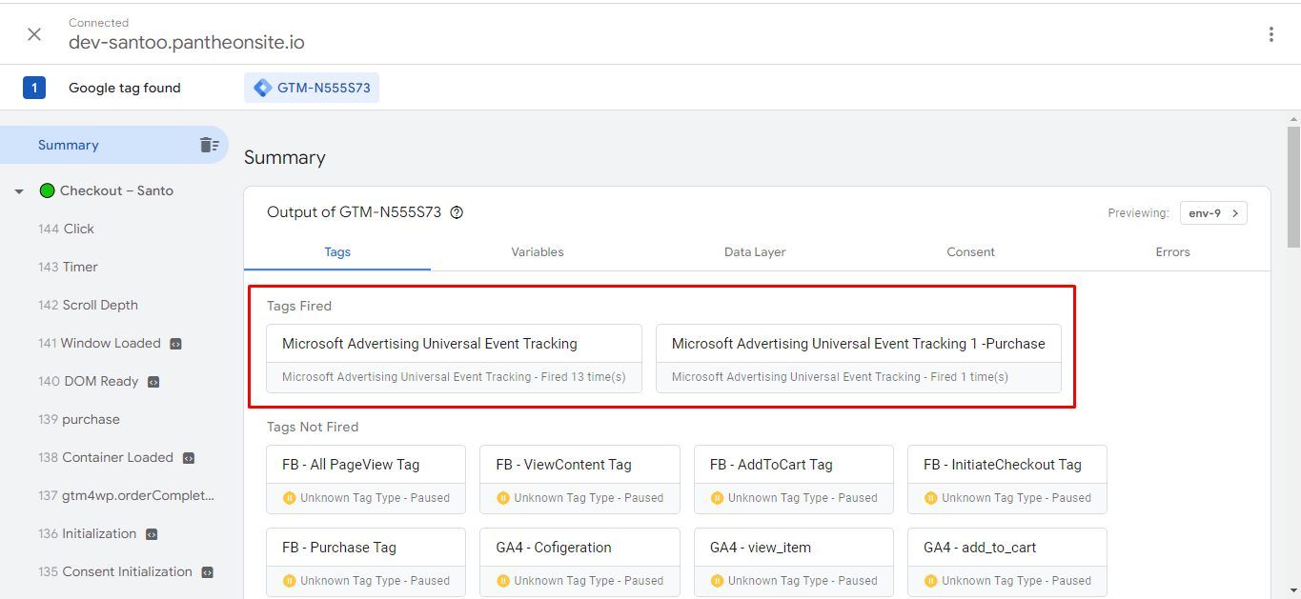The width and height of the screenshot is (1301, 599).
Task: Close the Tag Assistant debug panel
Action: (x=34, y=34)
